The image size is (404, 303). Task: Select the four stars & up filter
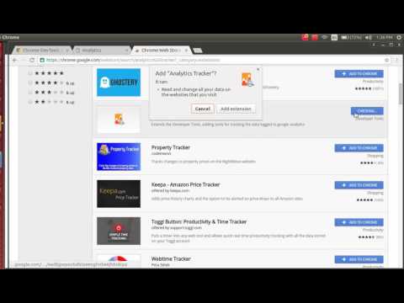51,82
